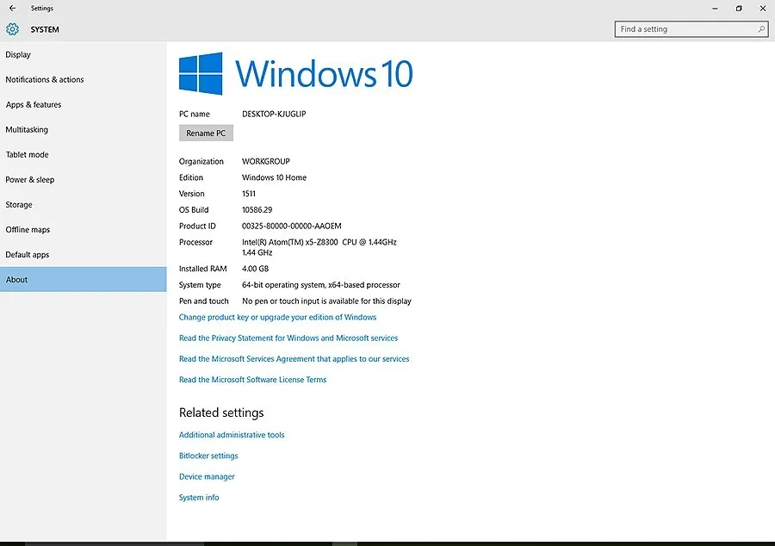Click the SYSTEM title

(x=45, y=29)
